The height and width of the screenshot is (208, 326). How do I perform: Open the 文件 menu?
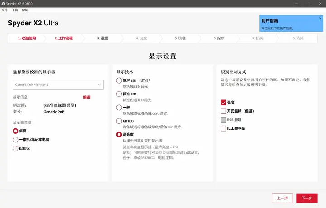(5, 10)
